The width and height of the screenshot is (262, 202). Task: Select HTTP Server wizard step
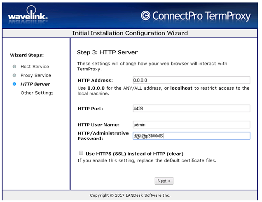[35, 84]
